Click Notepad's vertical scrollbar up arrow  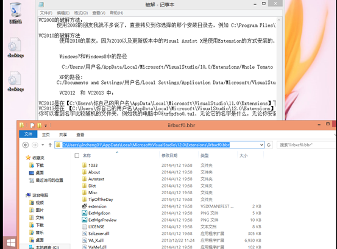click(278, 20)
